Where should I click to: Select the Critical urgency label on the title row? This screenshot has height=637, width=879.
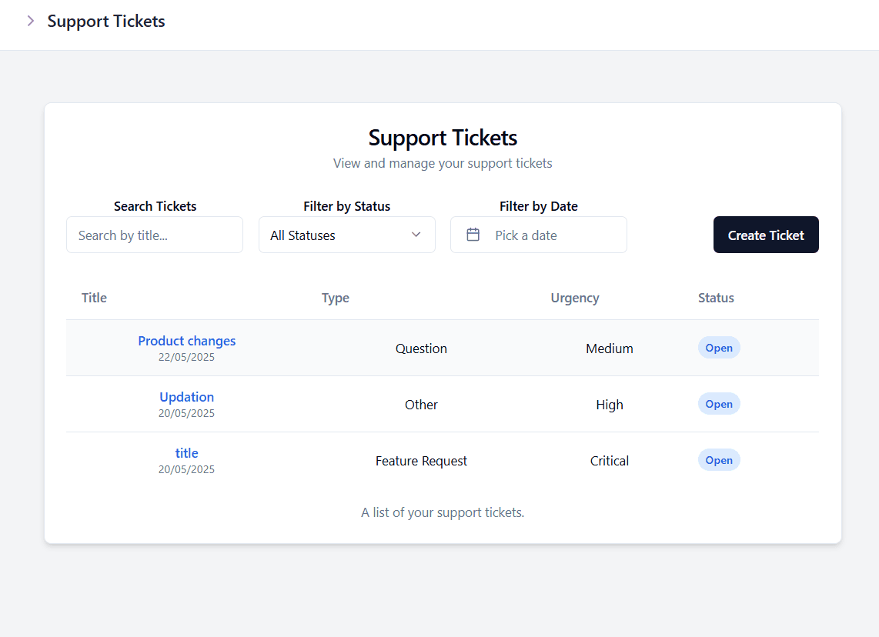tap(609, 460)
